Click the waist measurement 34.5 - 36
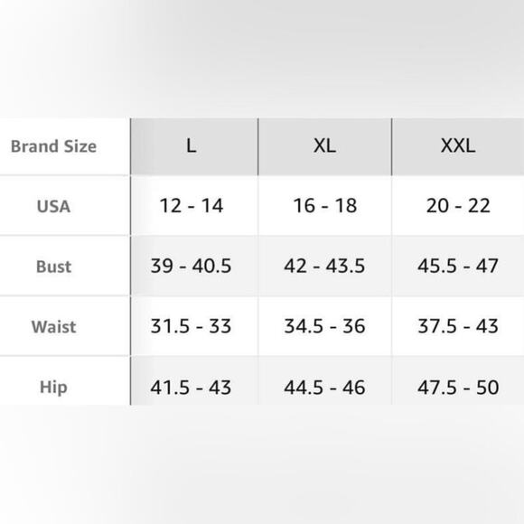This screenshot has height=524, width=524. [324, 326]
